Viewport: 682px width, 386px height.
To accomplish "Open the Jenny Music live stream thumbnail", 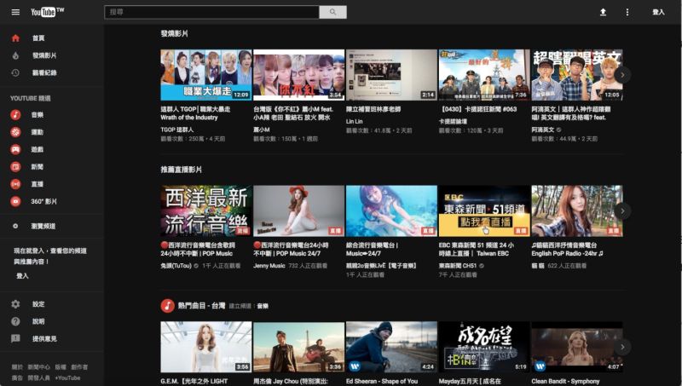I will coord(299,210).
